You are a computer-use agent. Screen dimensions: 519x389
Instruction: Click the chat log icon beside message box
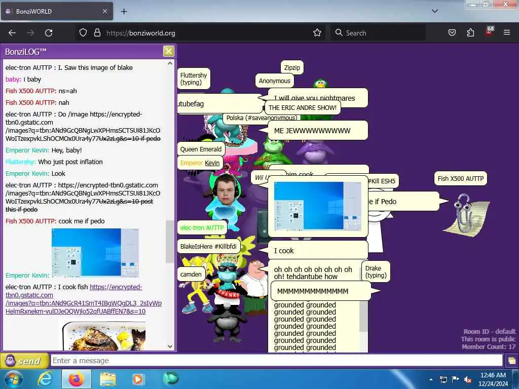coord(511,361)
